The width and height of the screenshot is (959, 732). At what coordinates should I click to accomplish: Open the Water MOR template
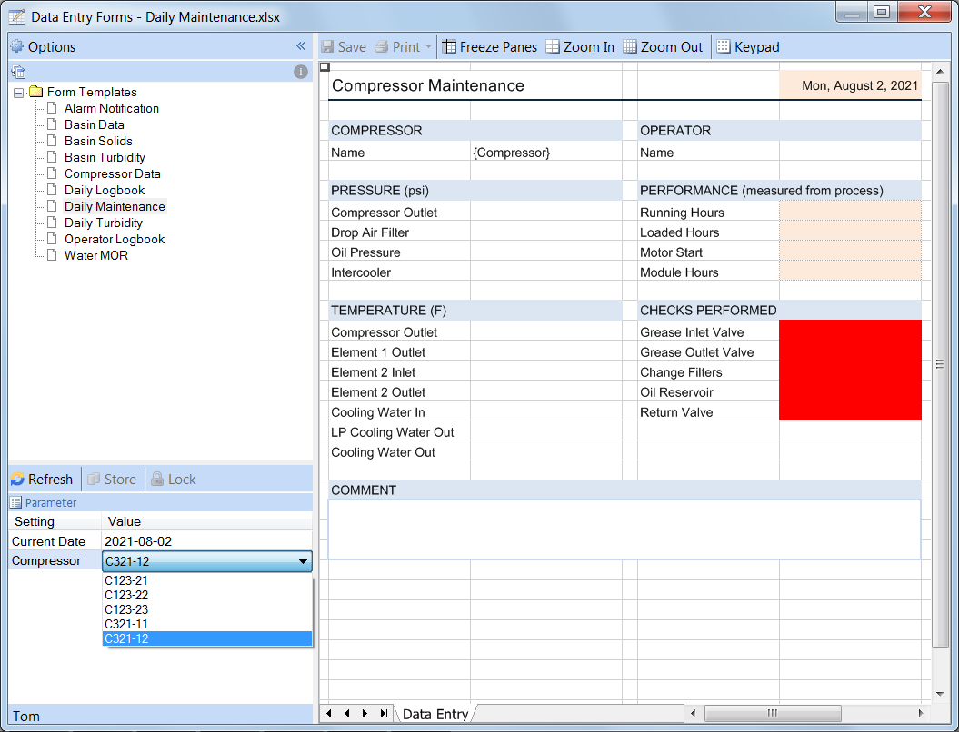coord(96,256)
